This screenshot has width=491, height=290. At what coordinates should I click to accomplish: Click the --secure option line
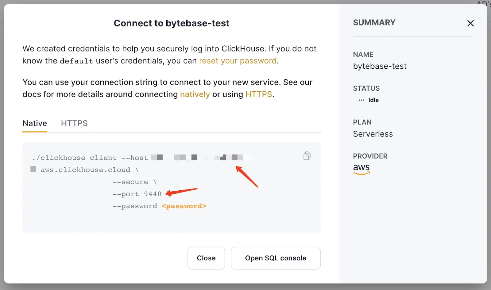pos(134,182)
